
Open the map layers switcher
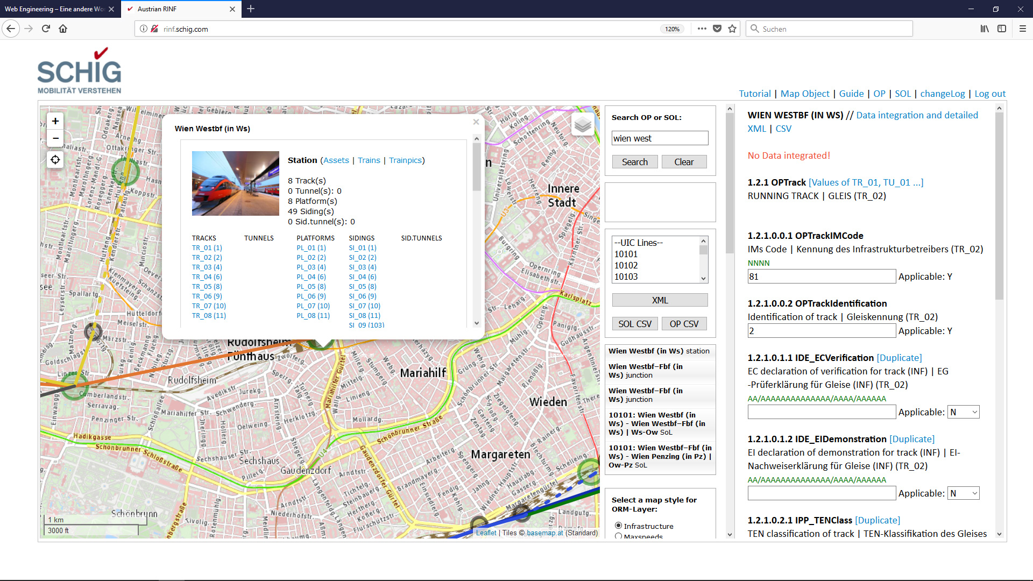[x=583, y=125]
